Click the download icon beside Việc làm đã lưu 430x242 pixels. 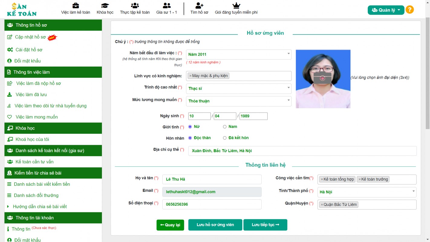pyautogui.click(x=10, y=94)
